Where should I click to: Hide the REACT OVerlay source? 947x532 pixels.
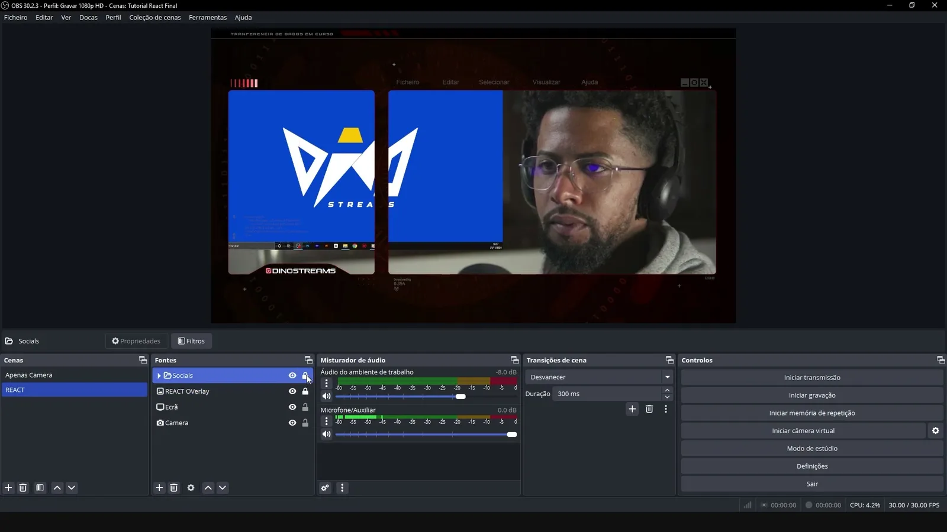pos(292,391)
